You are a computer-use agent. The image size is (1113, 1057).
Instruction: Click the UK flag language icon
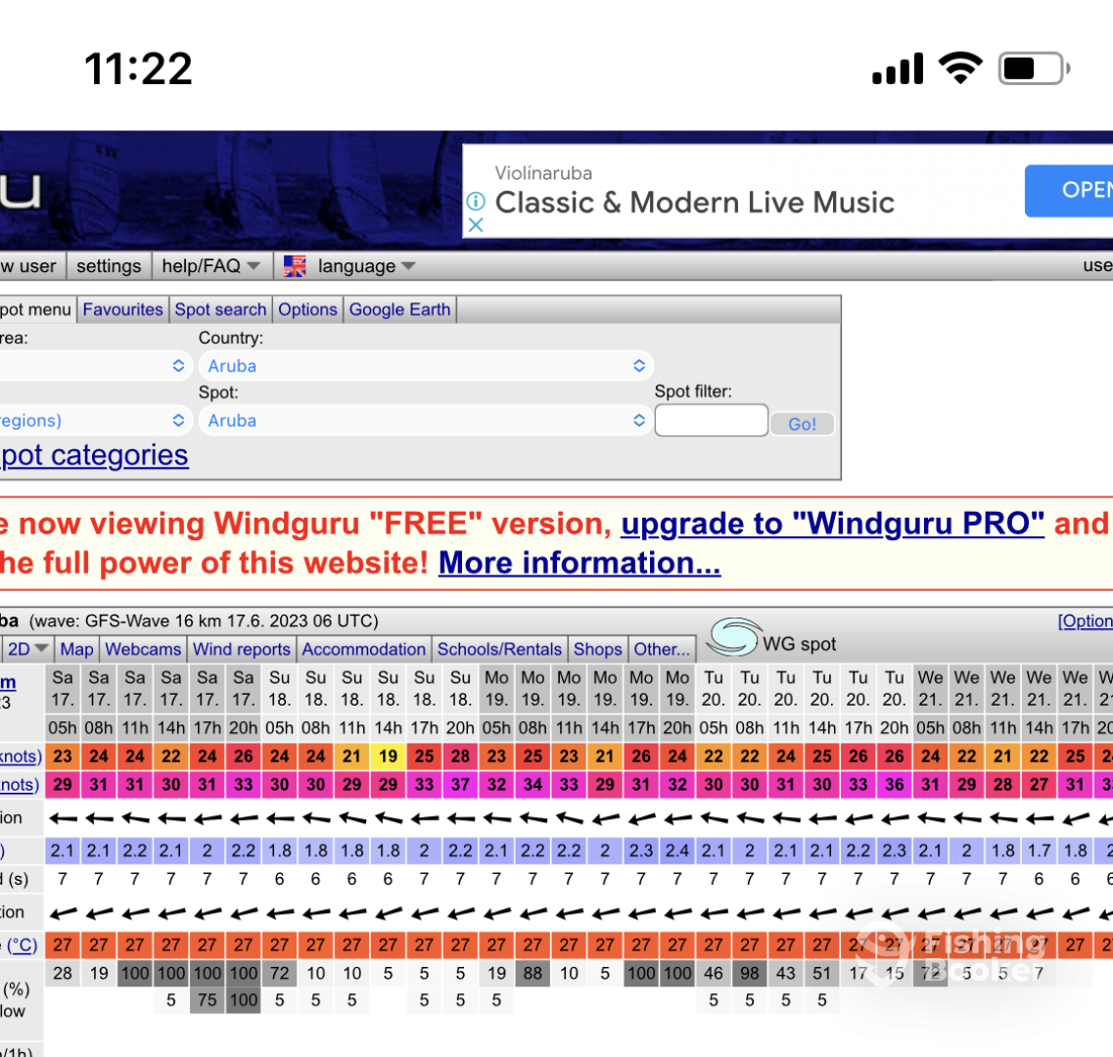[295, 266]
